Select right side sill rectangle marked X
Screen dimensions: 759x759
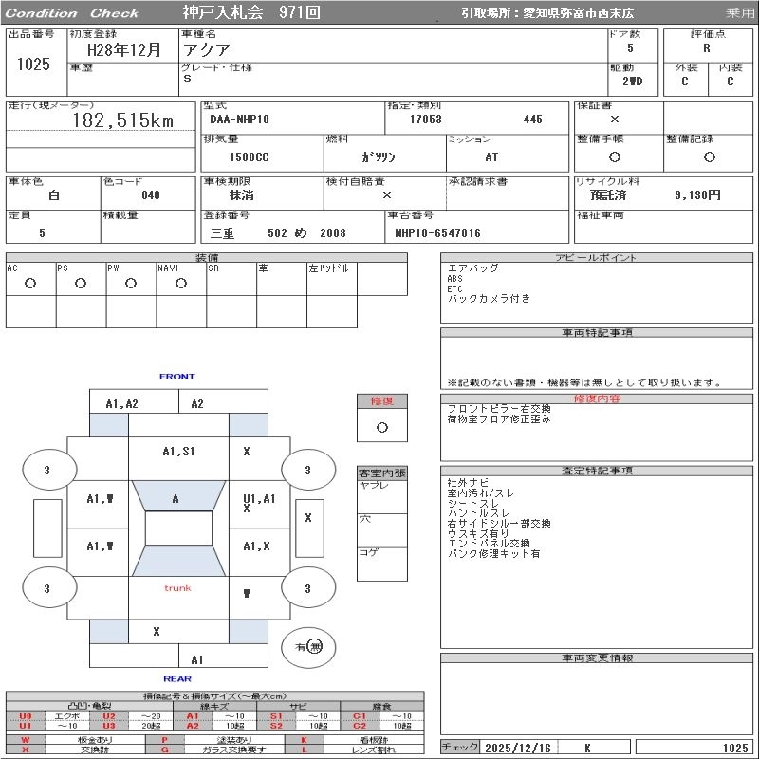pos(307,519)
